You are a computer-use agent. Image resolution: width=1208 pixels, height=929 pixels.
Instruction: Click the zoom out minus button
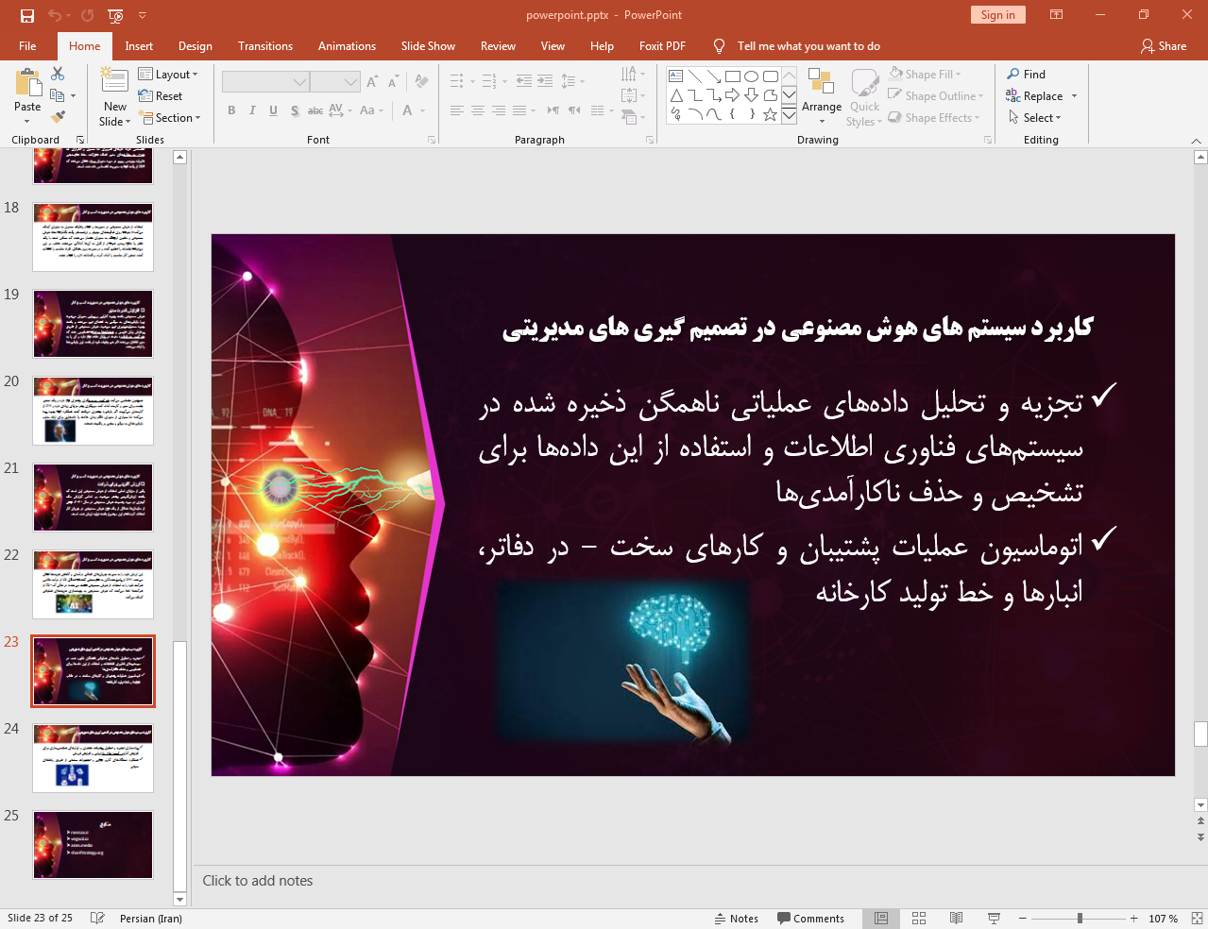pyautogui.click(x=1022, y=919)
